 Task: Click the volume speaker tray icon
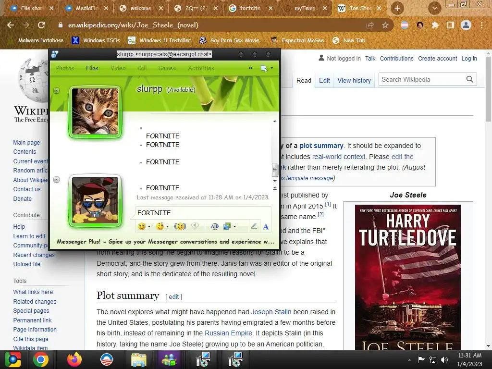444,359
